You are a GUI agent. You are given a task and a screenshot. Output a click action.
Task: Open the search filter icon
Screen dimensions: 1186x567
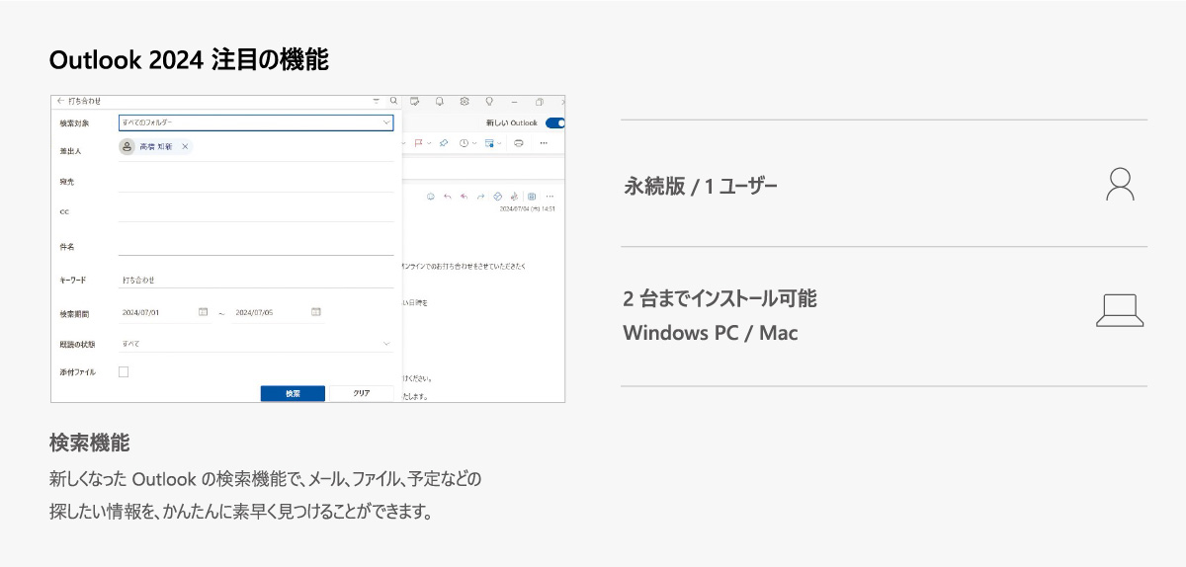tap(376, 101)
